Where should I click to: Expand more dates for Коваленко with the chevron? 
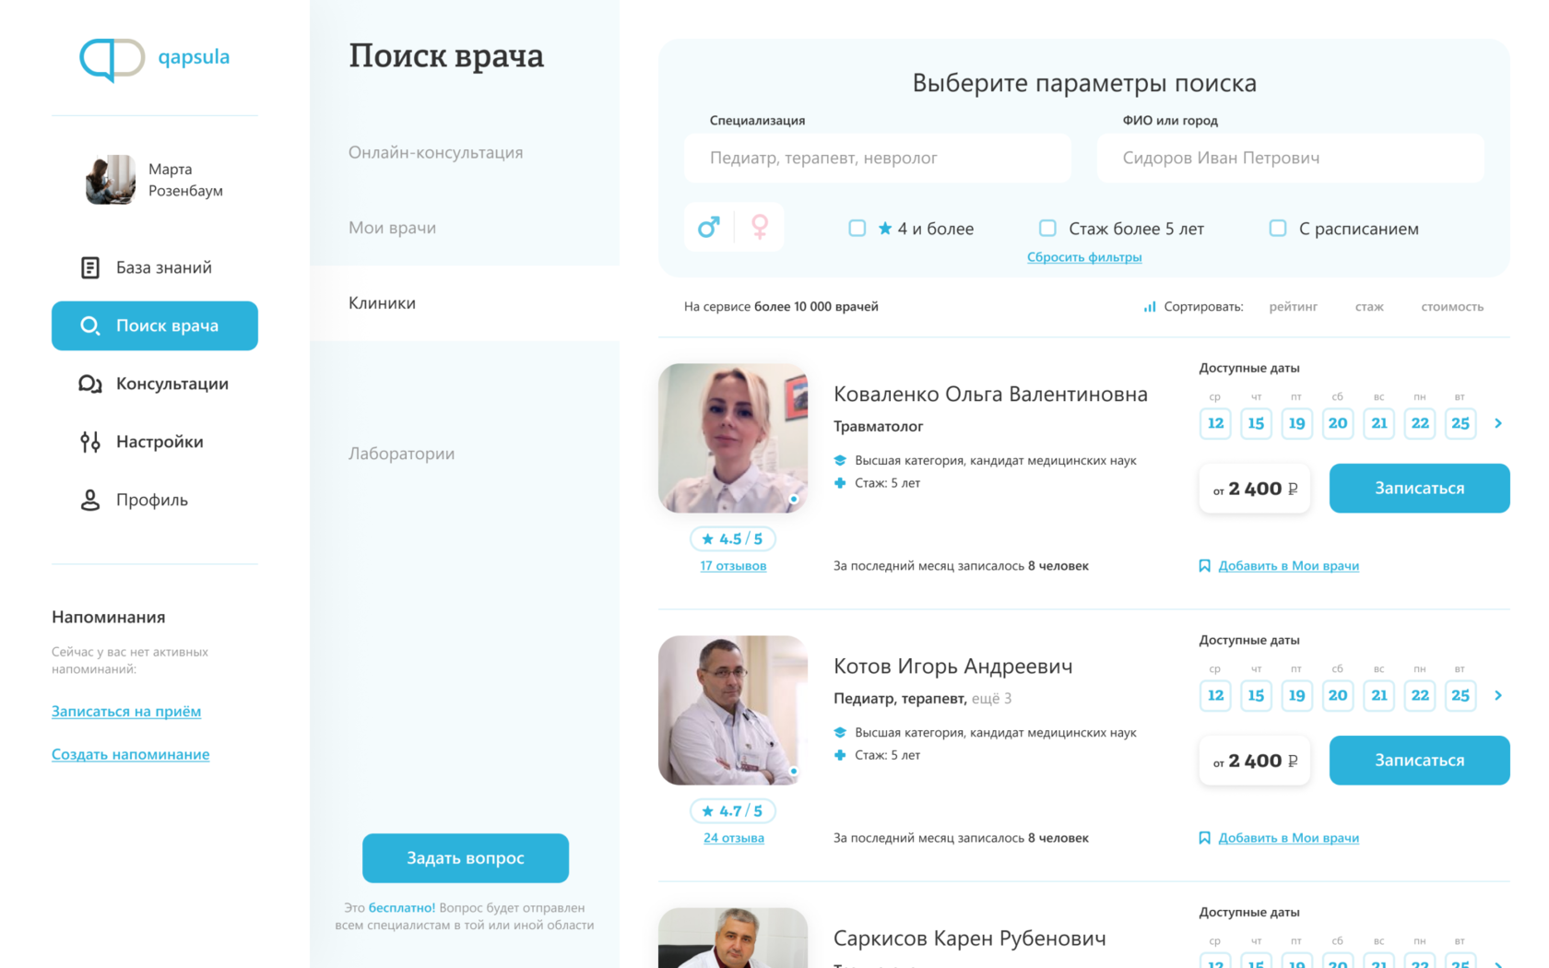1499,423
